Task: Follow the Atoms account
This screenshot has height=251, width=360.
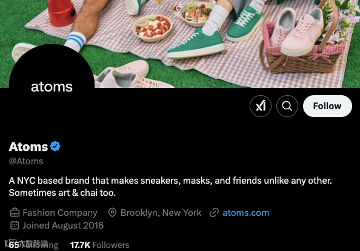Action: (x=327, y=106)
